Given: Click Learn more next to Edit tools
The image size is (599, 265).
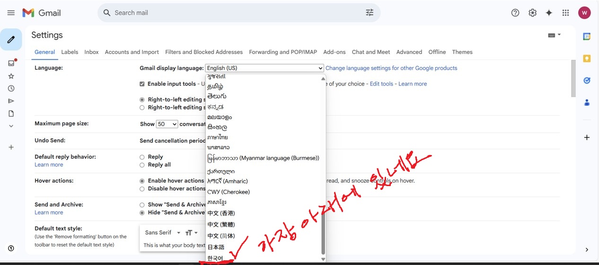Looking at the screenshot, I should coord(413,84).
